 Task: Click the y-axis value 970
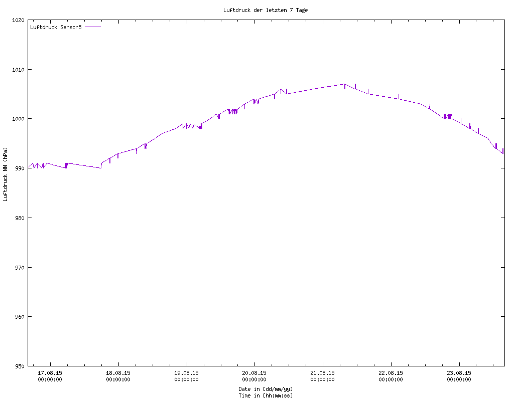pyautogui.click(x=20, y=268)
